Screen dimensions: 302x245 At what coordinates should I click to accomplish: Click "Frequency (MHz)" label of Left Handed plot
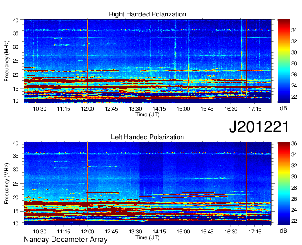7,184
